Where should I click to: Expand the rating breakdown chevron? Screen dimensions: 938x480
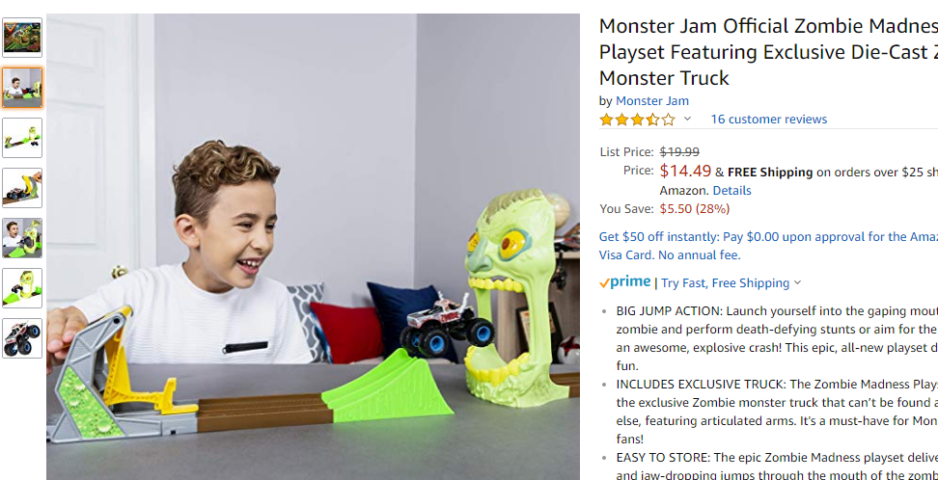(x=687, y=119)
